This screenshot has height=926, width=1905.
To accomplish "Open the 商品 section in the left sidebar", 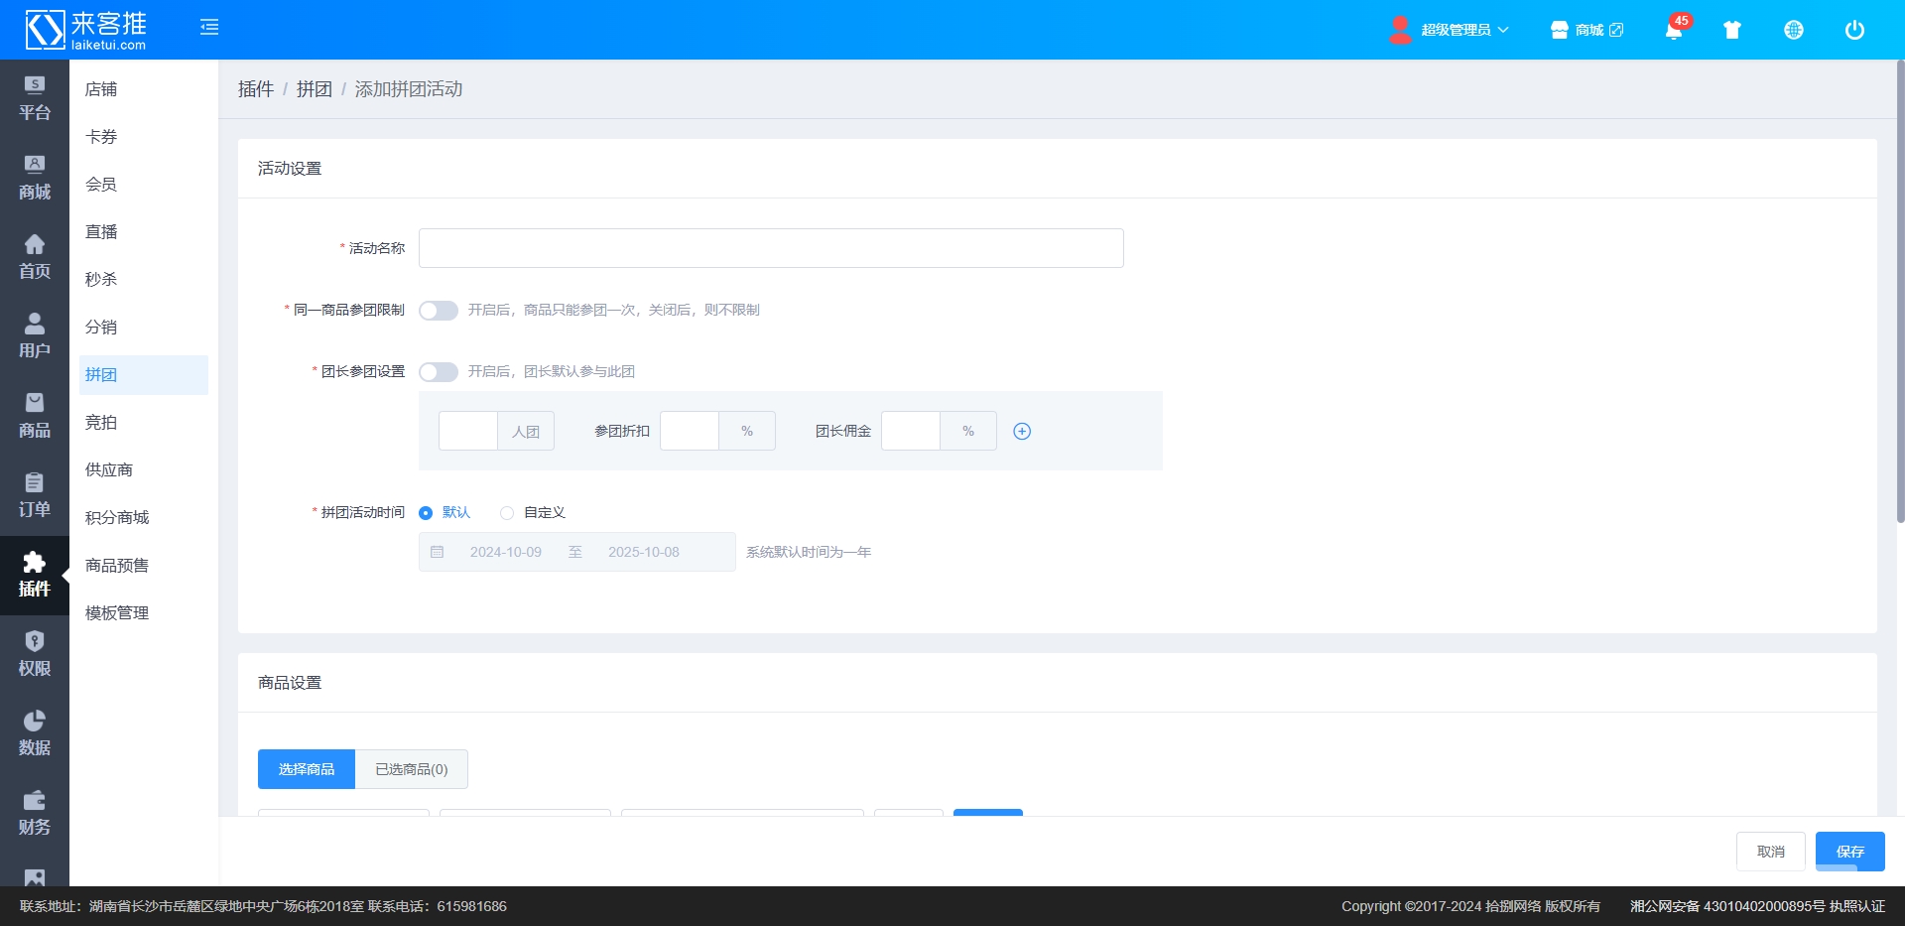I will (35, 415).
